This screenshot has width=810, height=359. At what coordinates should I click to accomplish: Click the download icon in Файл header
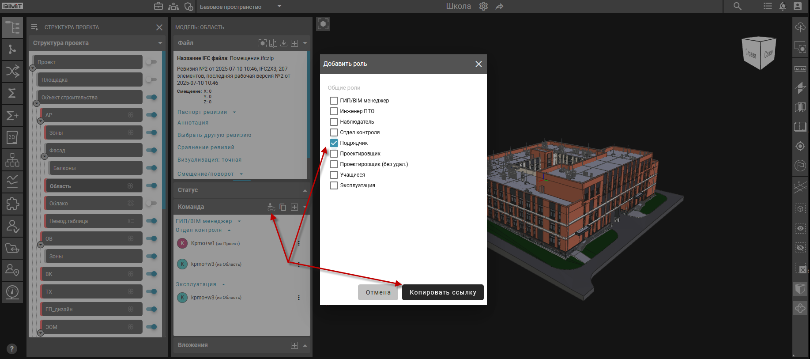click(284, 43)
